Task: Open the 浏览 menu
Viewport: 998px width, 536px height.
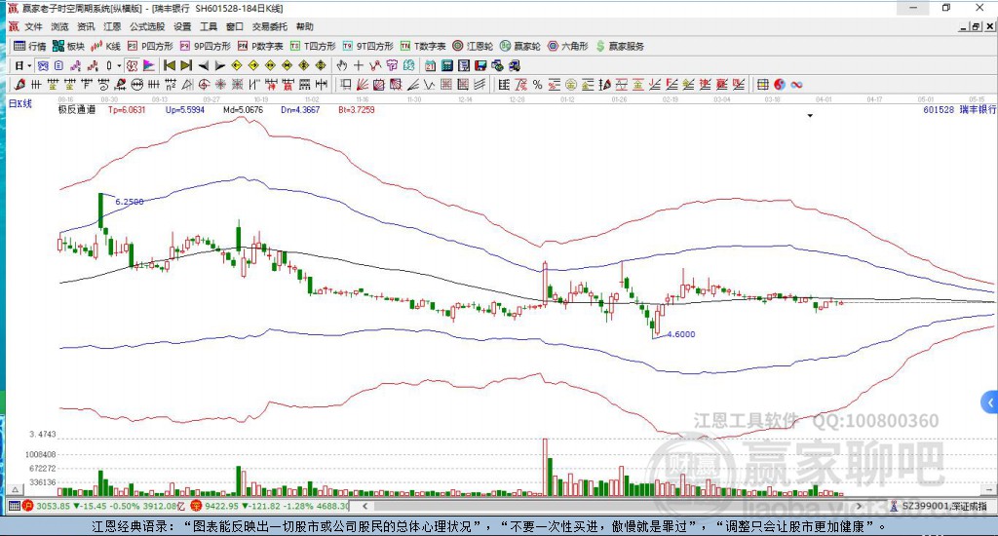Action: (x=59, y=26)
